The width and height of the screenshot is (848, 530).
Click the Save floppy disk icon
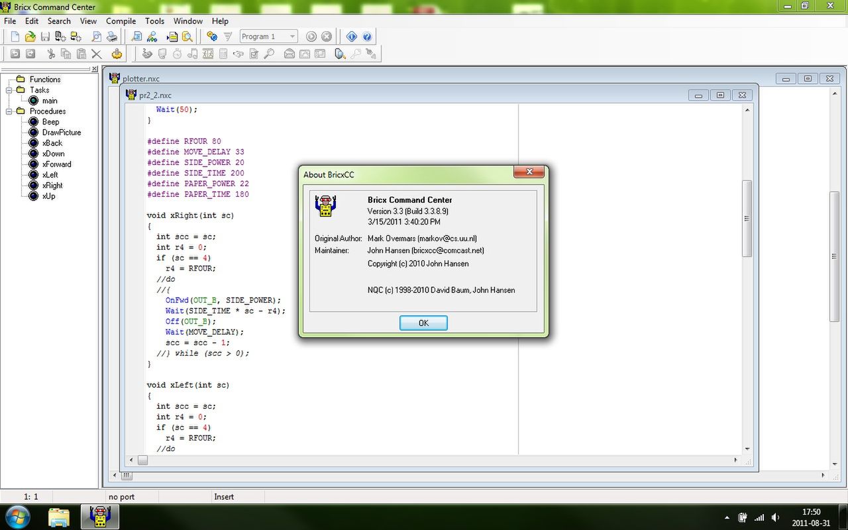(45, 36)
